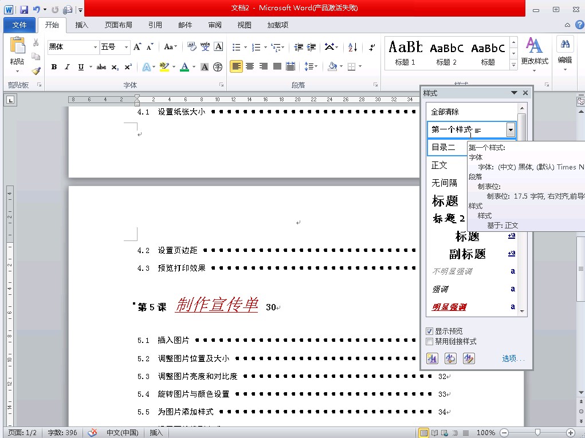Open the 选项... link in Styles pane
This screenshot has width=585, height=438.
coord(513,358)
